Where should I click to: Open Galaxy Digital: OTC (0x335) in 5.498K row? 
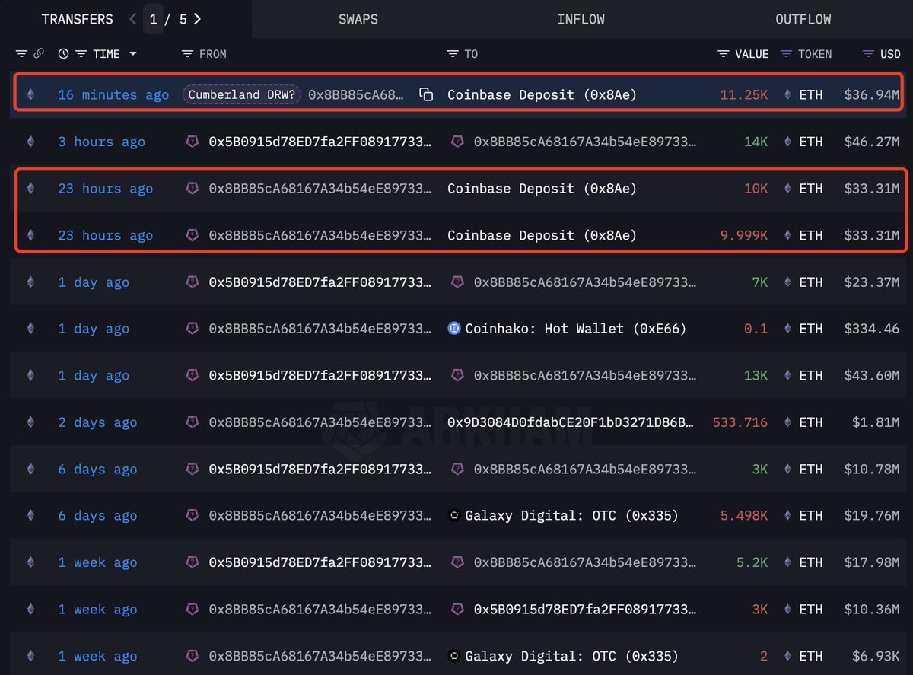(571, 516)
